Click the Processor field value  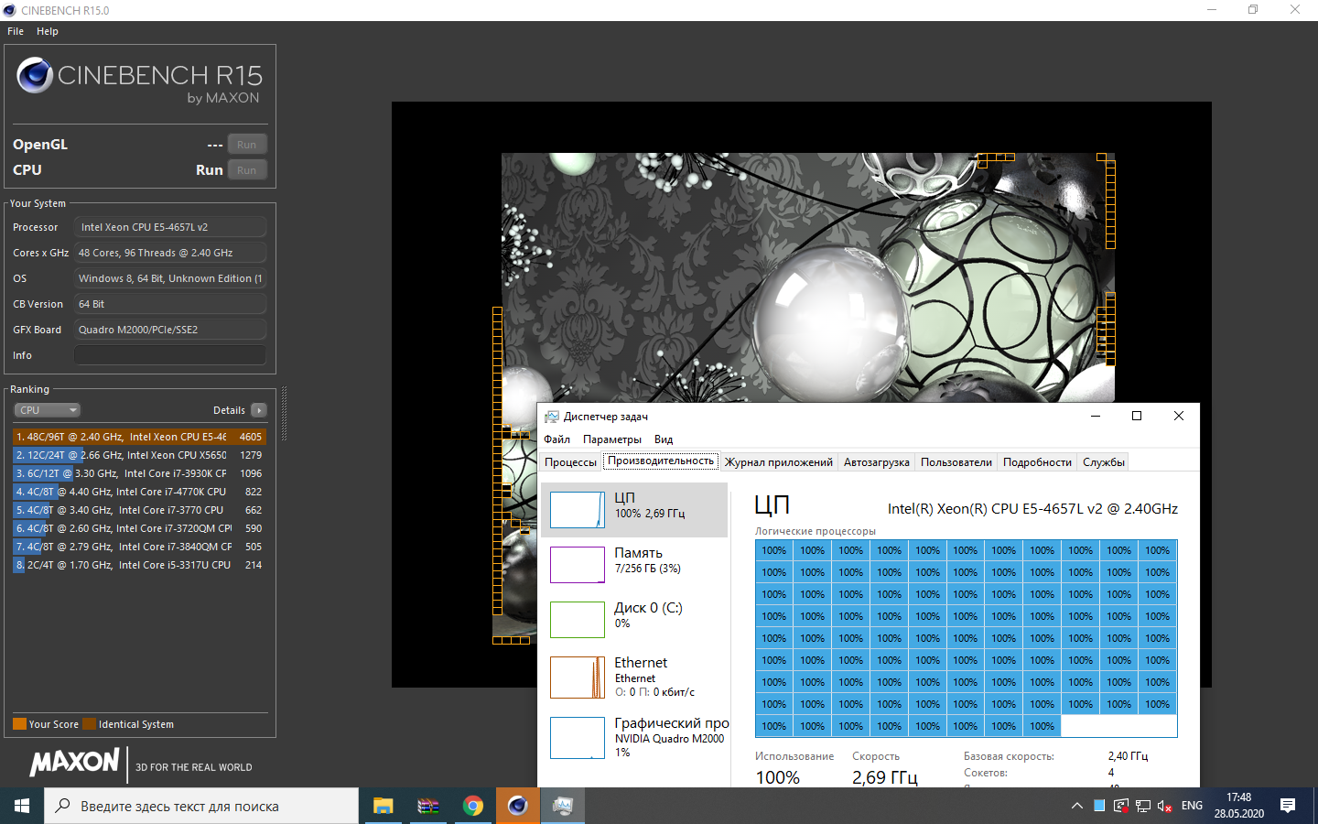(170, 227)
